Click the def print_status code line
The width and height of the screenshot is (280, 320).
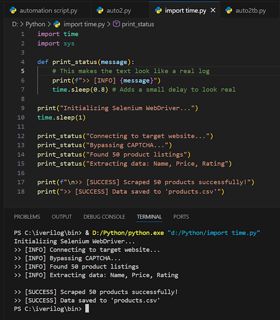(86, 62)
